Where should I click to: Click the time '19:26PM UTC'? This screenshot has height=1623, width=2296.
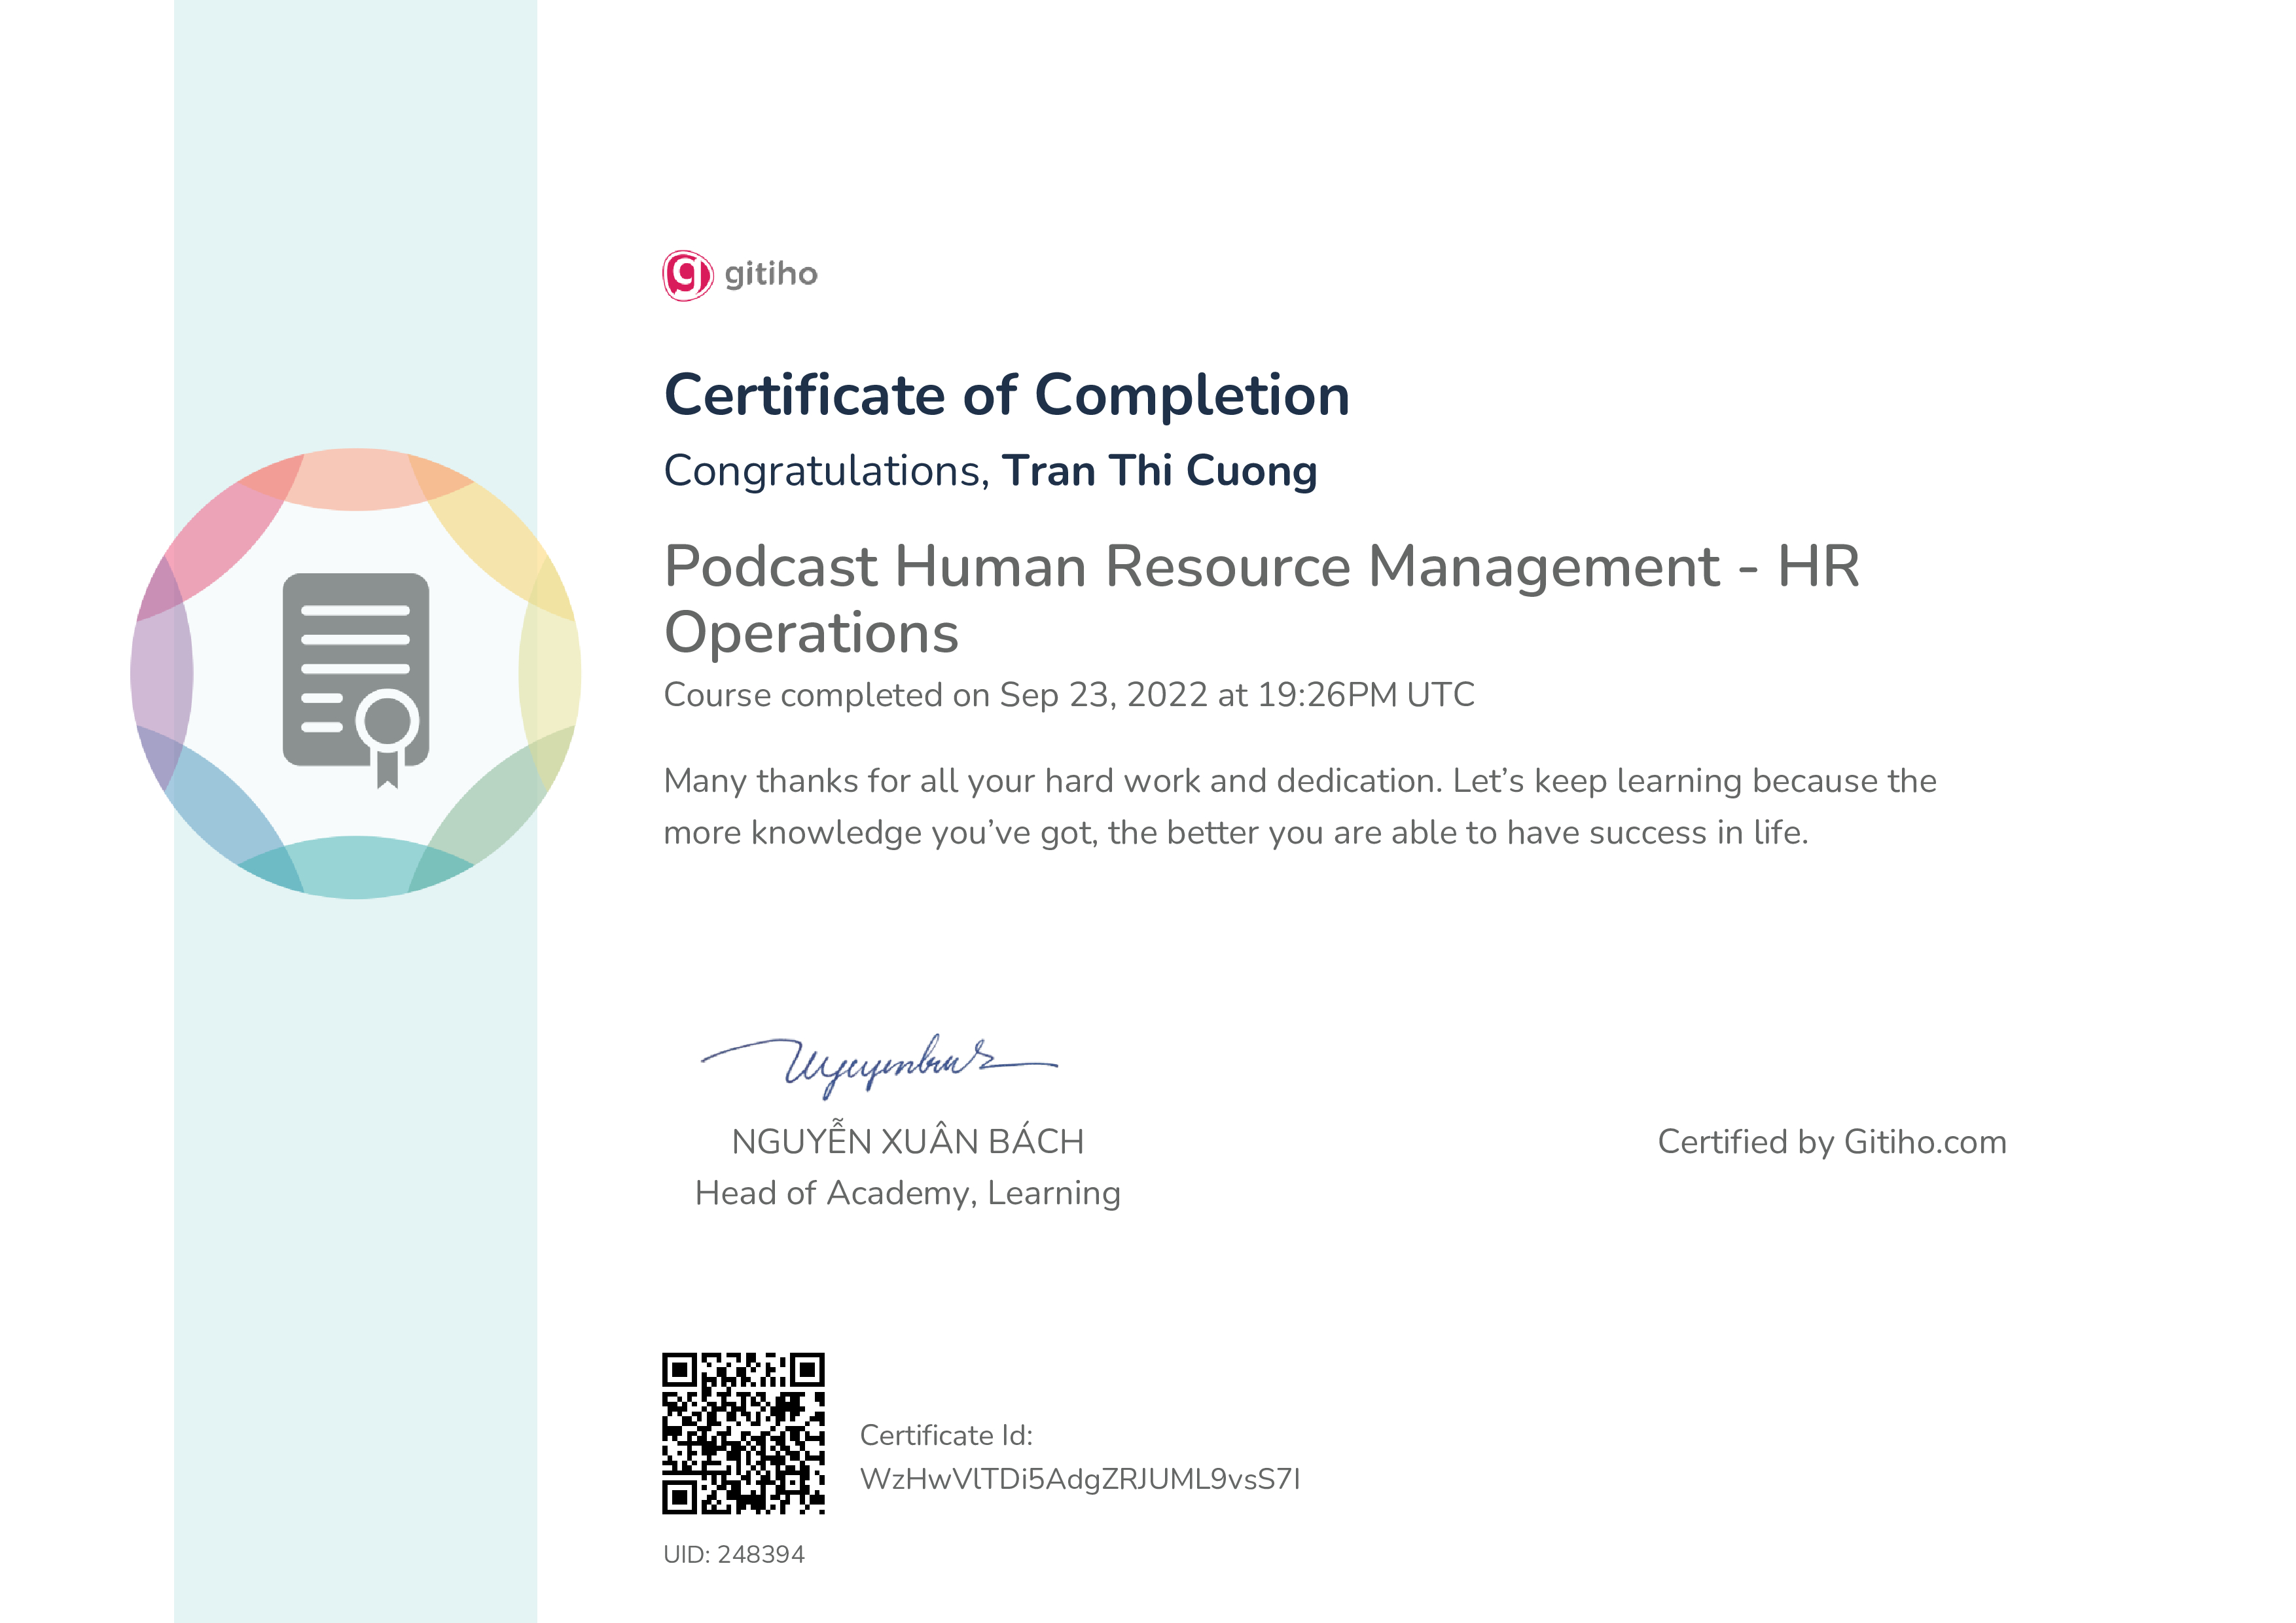click(x=1366, y=695)
